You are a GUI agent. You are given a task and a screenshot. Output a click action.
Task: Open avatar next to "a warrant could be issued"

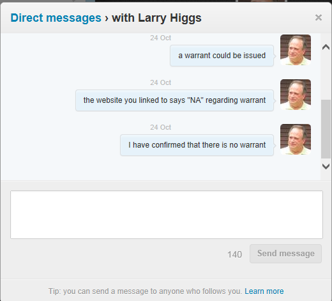coord(296,50)
